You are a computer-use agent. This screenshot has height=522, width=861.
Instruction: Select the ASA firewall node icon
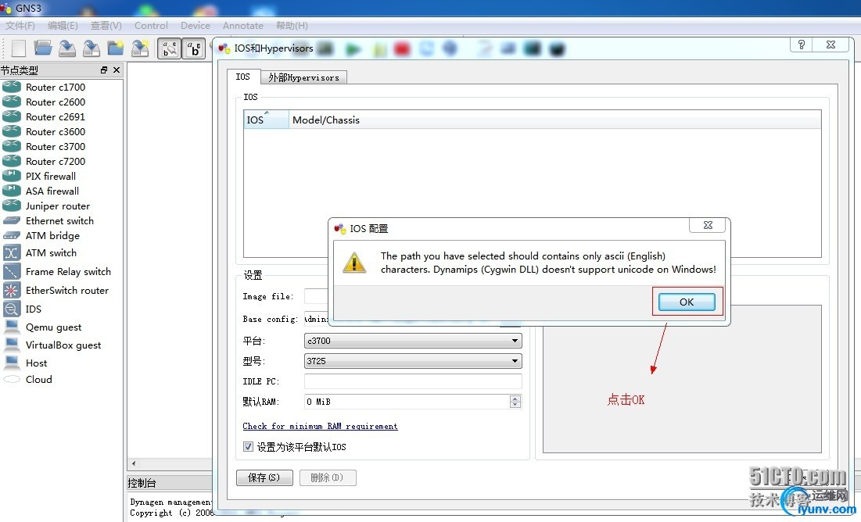pos(12,191)
